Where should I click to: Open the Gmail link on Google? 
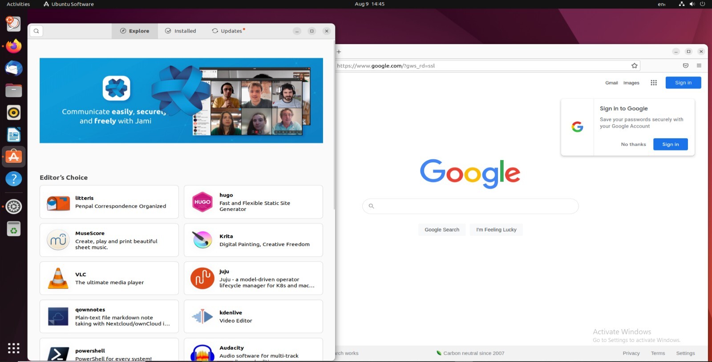(611, 83)
